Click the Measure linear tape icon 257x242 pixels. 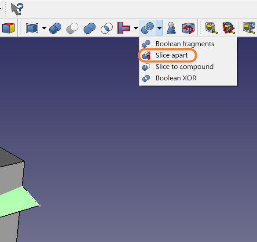[212, 28]
